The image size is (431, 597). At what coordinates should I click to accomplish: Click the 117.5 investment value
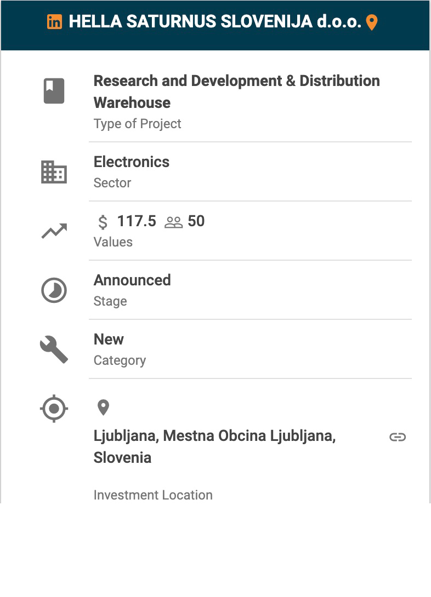pos(137,221)
